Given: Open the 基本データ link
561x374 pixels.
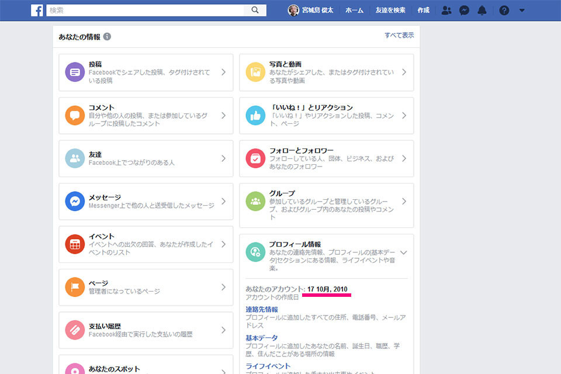Looking at the screenshot, I should (262, 338).
